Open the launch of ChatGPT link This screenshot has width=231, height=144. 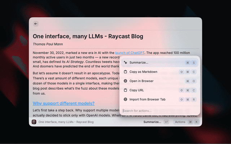(130, 53)
